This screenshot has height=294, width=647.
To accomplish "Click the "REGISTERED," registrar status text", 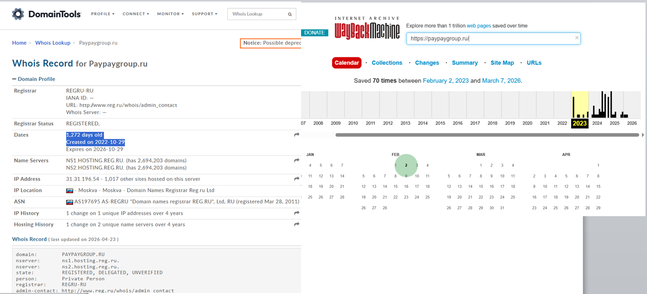I will [83, 124].
